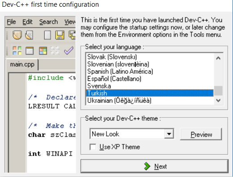Select the main.cpp tab

click(22, 64)
